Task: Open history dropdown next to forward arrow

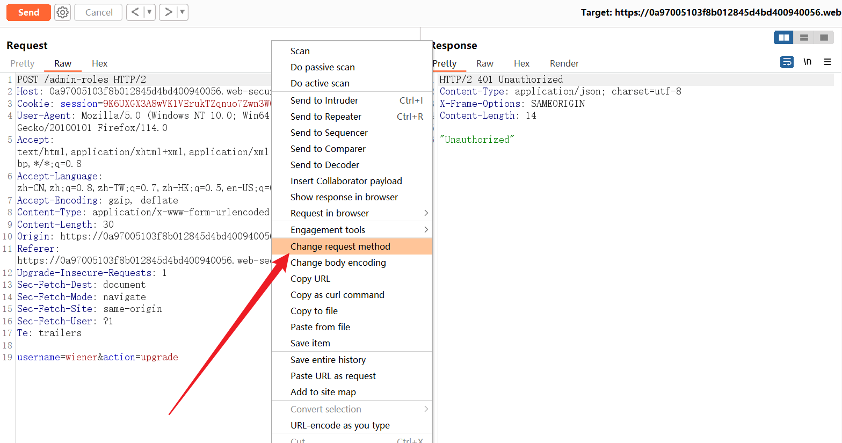Action: click(x=182, y=12)
